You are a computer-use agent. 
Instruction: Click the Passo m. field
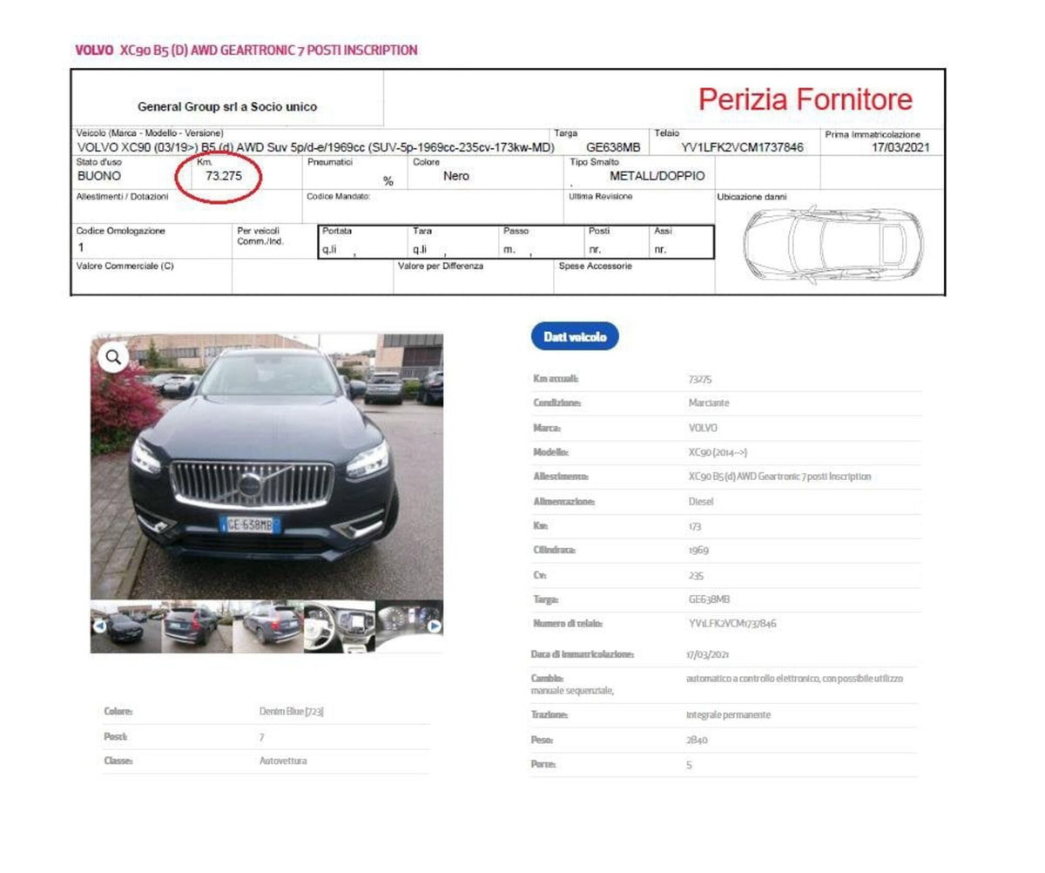pos(542,242)
